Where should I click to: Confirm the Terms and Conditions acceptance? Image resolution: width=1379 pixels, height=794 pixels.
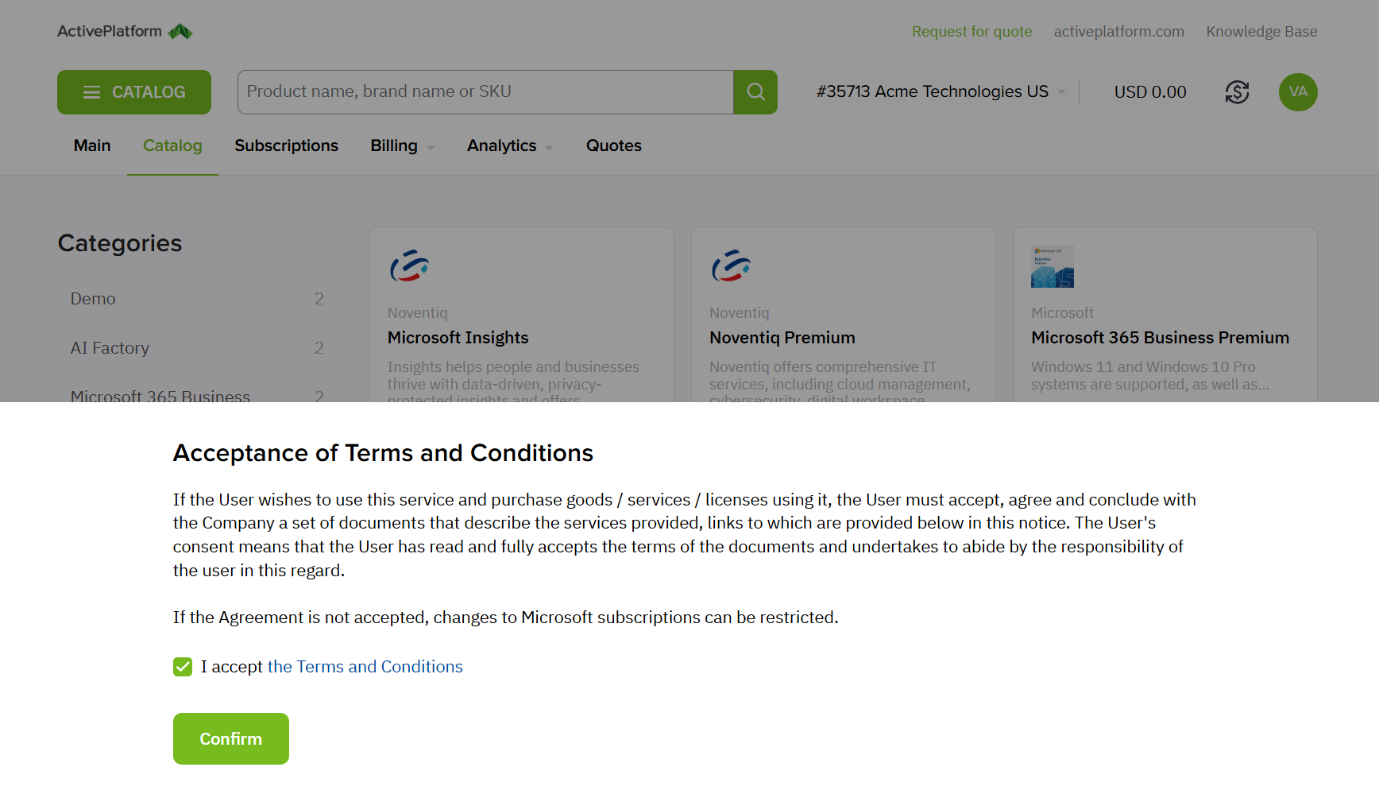tap(231, 739)
